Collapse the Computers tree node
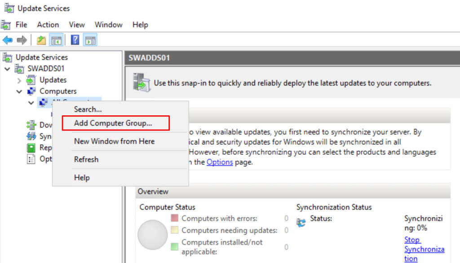Viewport: 460px width, 263px height. [x=19, y=92]
